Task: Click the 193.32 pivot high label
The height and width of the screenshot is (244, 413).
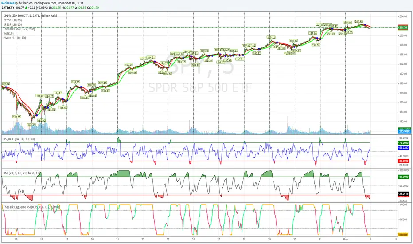Action: pos(129,65)
